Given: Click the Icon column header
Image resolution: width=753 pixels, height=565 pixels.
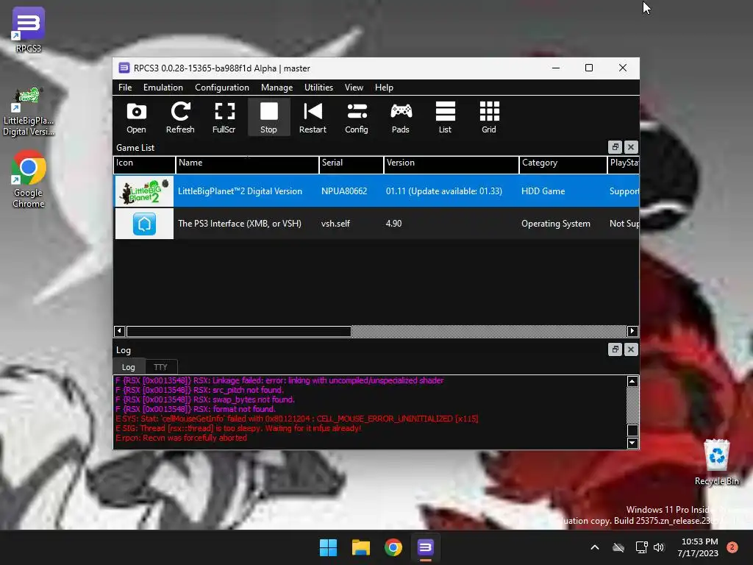Looking at the screenshot, I should coord(144,163).
